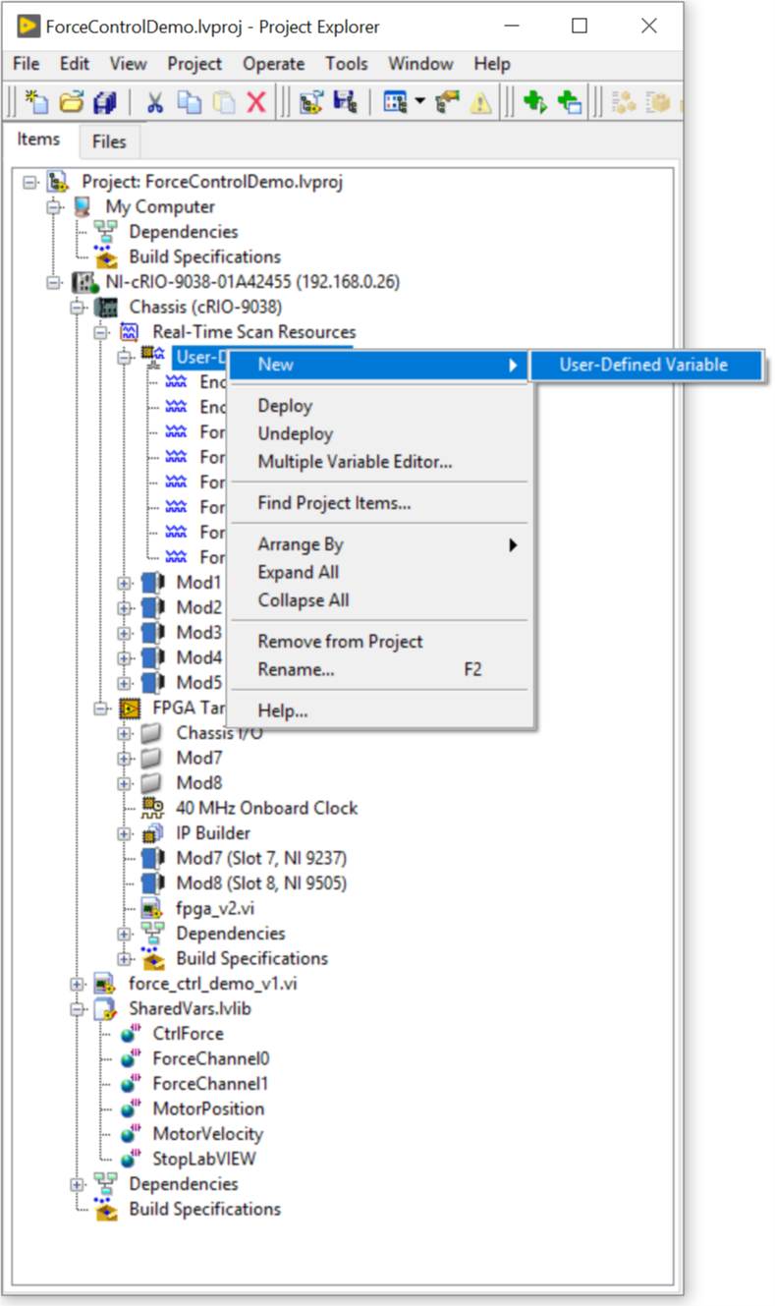
Task: Click the My Computer target icon
Action: tap(83, 206)
